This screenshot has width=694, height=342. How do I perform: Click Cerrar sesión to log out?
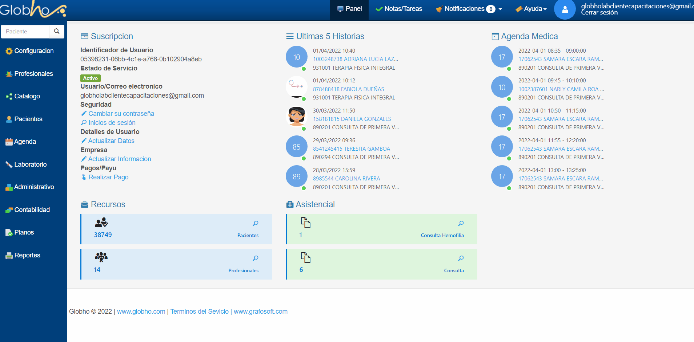tap(599, 13)
